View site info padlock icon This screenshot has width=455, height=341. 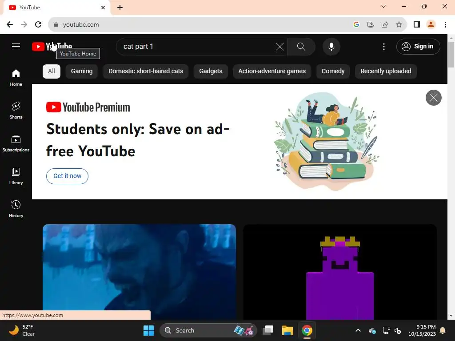click(56, 25)
